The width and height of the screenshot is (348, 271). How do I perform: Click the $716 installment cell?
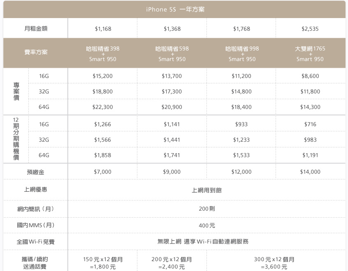(310, 124)
